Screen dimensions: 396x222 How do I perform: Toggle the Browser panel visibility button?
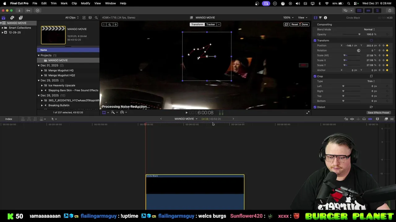tap(359, 10)
